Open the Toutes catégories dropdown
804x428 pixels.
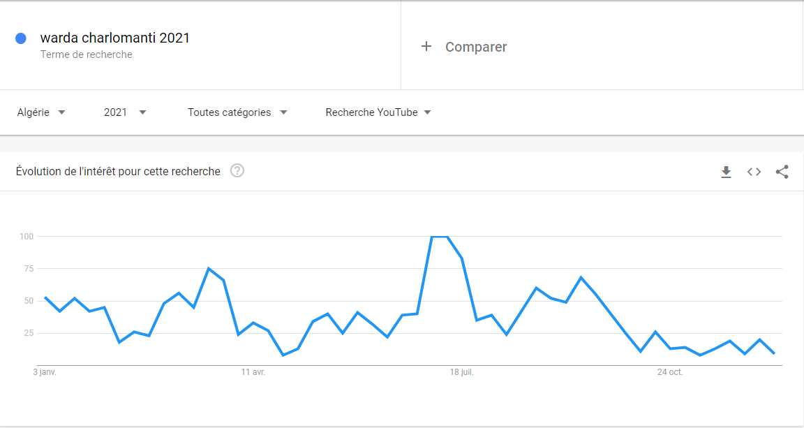[x=237, y=112]
